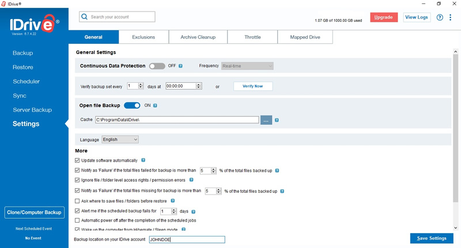Select Settings in the sidebar
This screenshot has width=461, height=248.
26,124
